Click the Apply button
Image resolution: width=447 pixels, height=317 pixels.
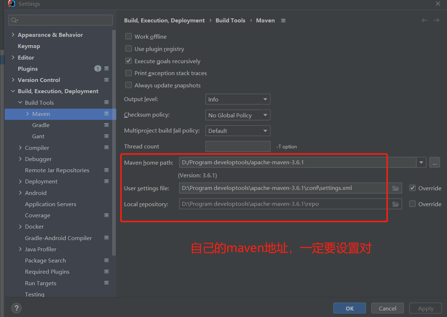426,308
